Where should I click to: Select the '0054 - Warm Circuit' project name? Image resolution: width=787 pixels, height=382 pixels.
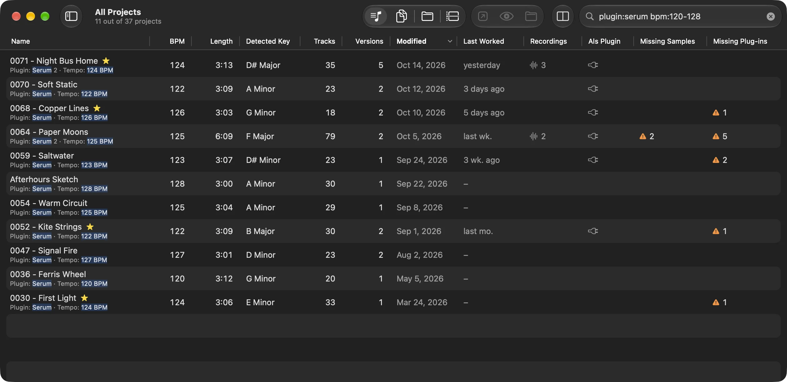[x=49, y=203]
